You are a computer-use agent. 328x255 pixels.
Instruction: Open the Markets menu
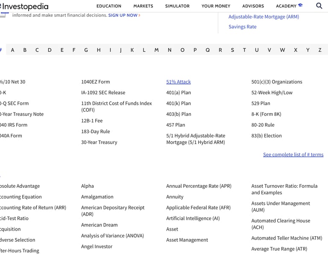[x=143, y=6]
